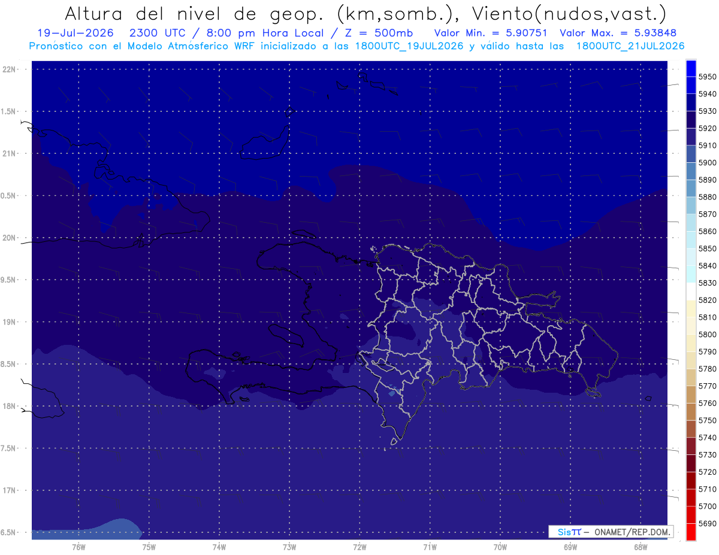This screenshot has height=555, width=719.
Task: Click the '68W' longitude label
Action: pyautogui.click(x=641, y=547)
